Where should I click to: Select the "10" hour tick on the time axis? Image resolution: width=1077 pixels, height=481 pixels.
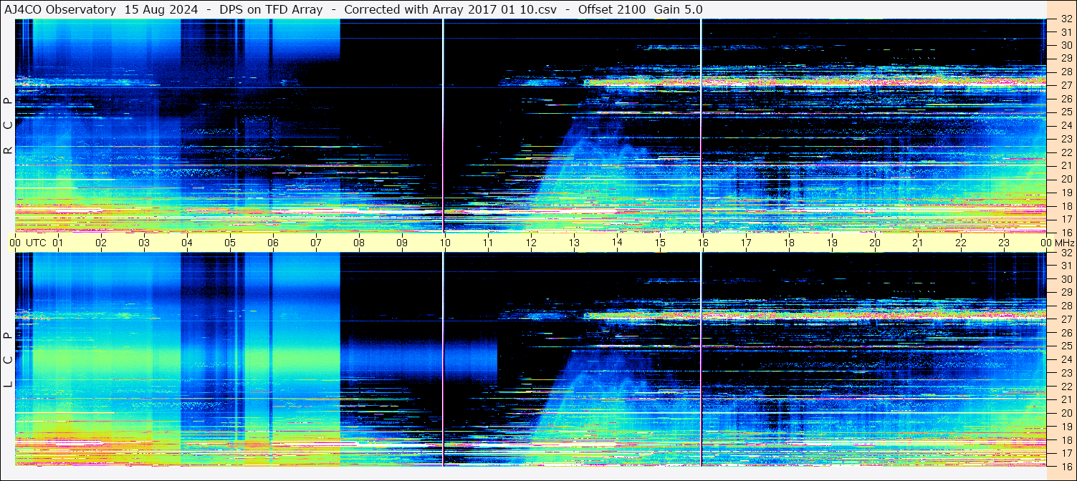[x=445, y=243]
